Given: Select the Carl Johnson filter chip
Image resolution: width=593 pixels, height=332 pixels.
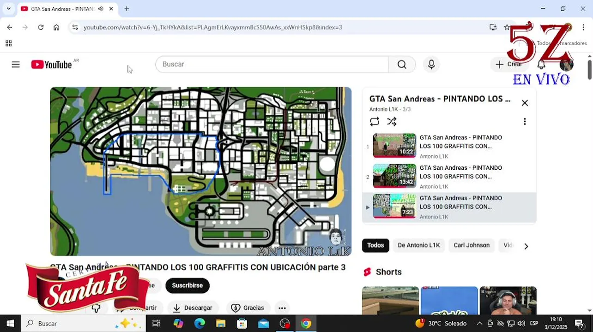Looking at the screenshot, I should [472, 245].
